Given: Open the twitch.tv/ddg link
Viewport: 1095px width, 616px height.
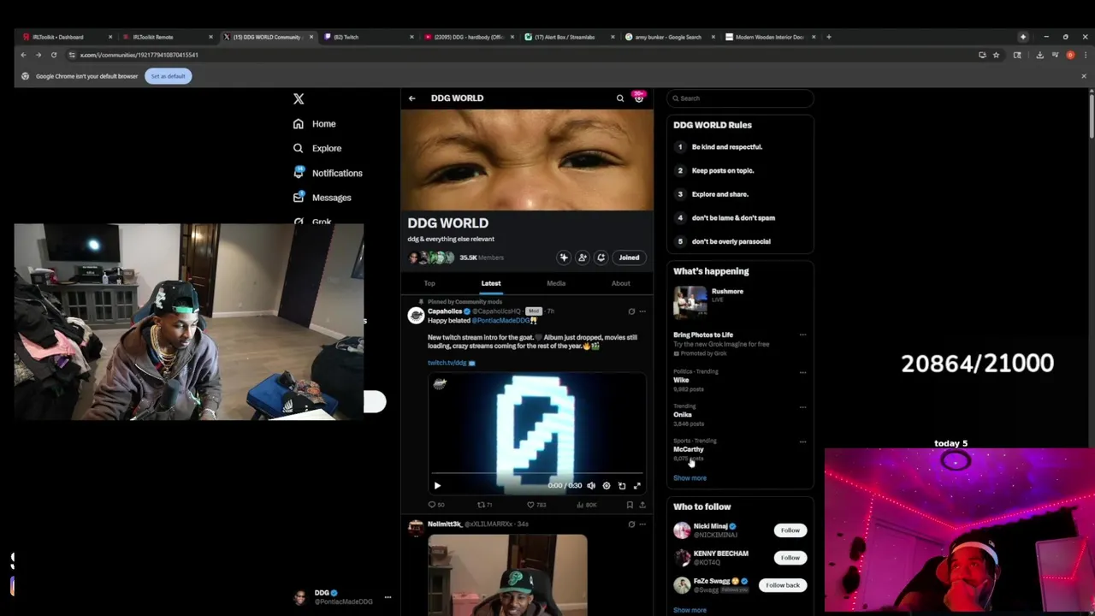Looking at the screenshot, I should point(447,363).
